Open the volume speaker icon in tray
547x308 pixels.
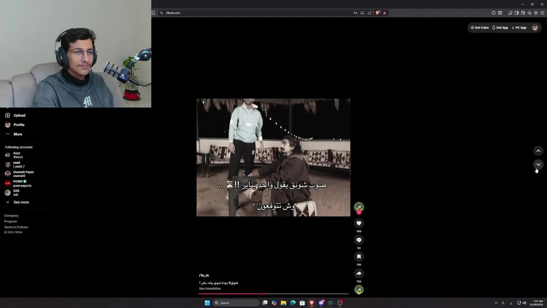point(524,303)
